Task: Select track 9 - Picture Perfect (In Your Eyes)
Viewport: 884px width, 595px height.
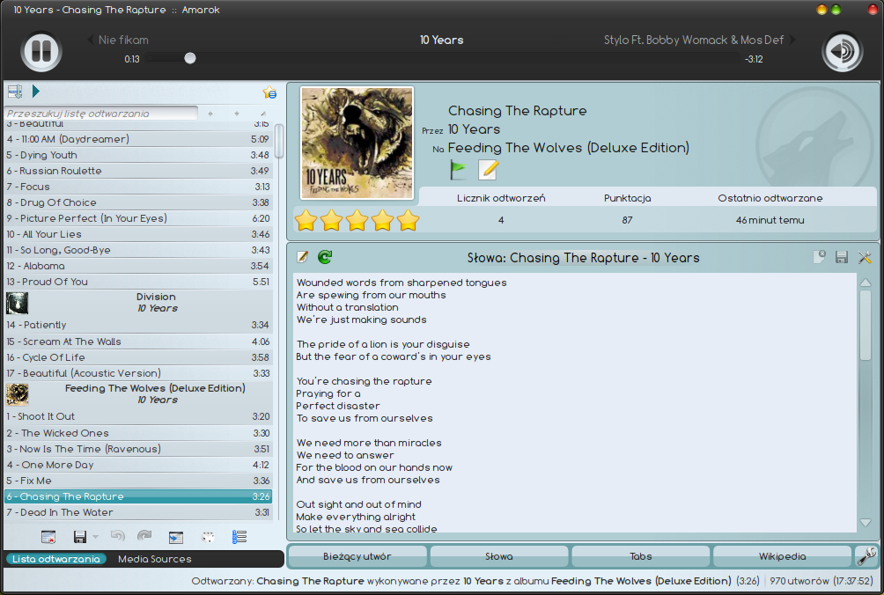Action: pos(138,218)
